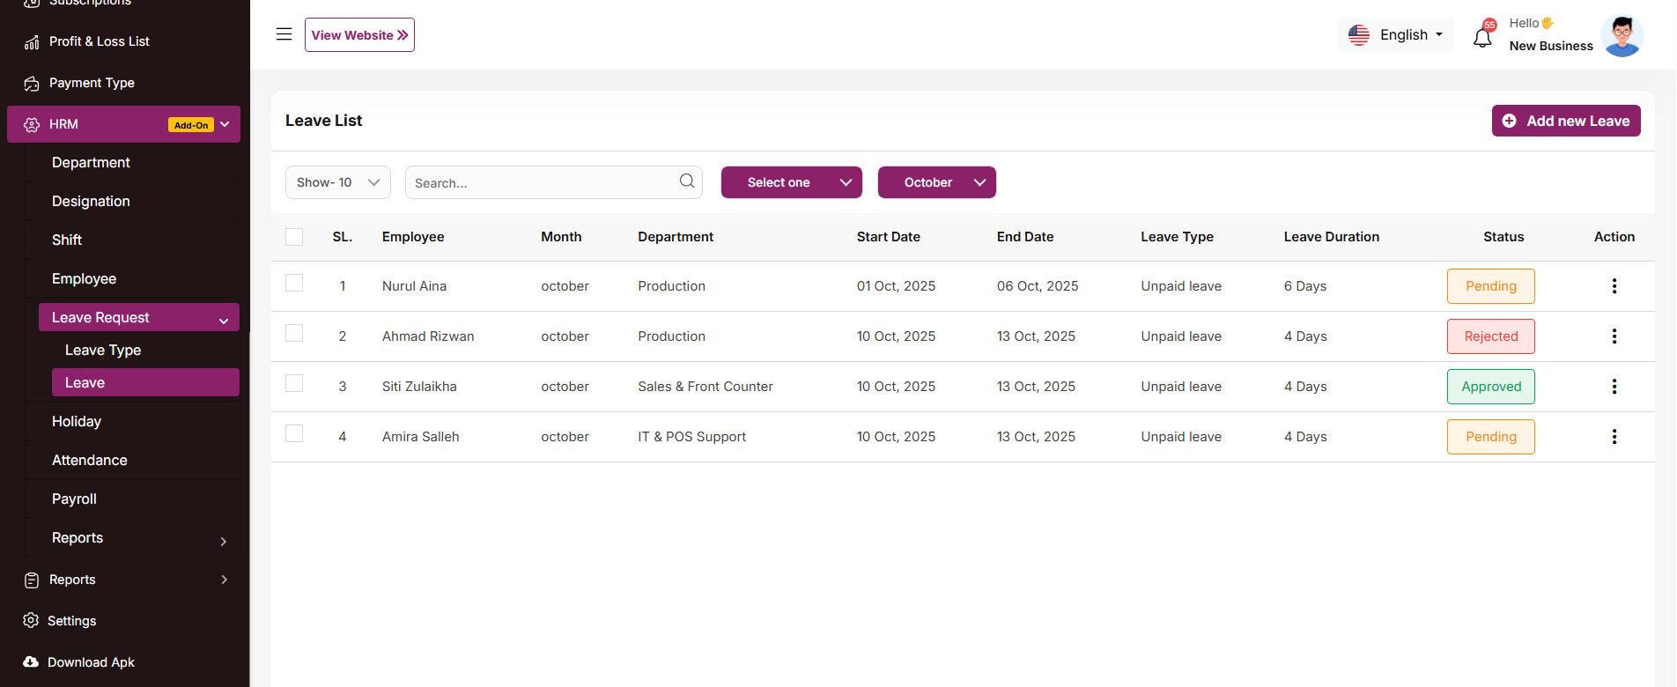The height and width of the screenshot is (687, 1677).
Task: Open action menu for Nurul Aina
Action: [1614, 286]
